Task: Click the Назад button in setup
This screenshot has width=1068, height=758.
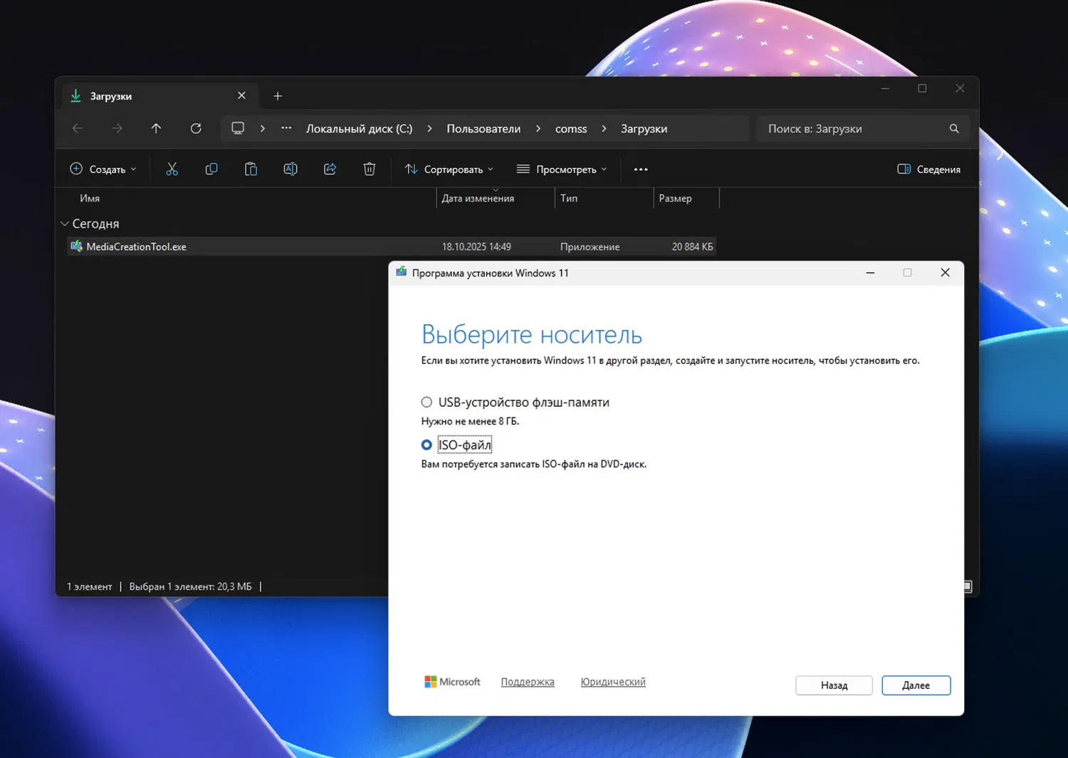Action: [x=834, y=685]
